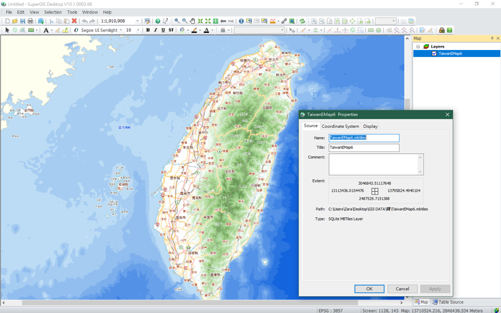Close the TaiwanEMap6 Properties dialog

[x=447, y=114]
